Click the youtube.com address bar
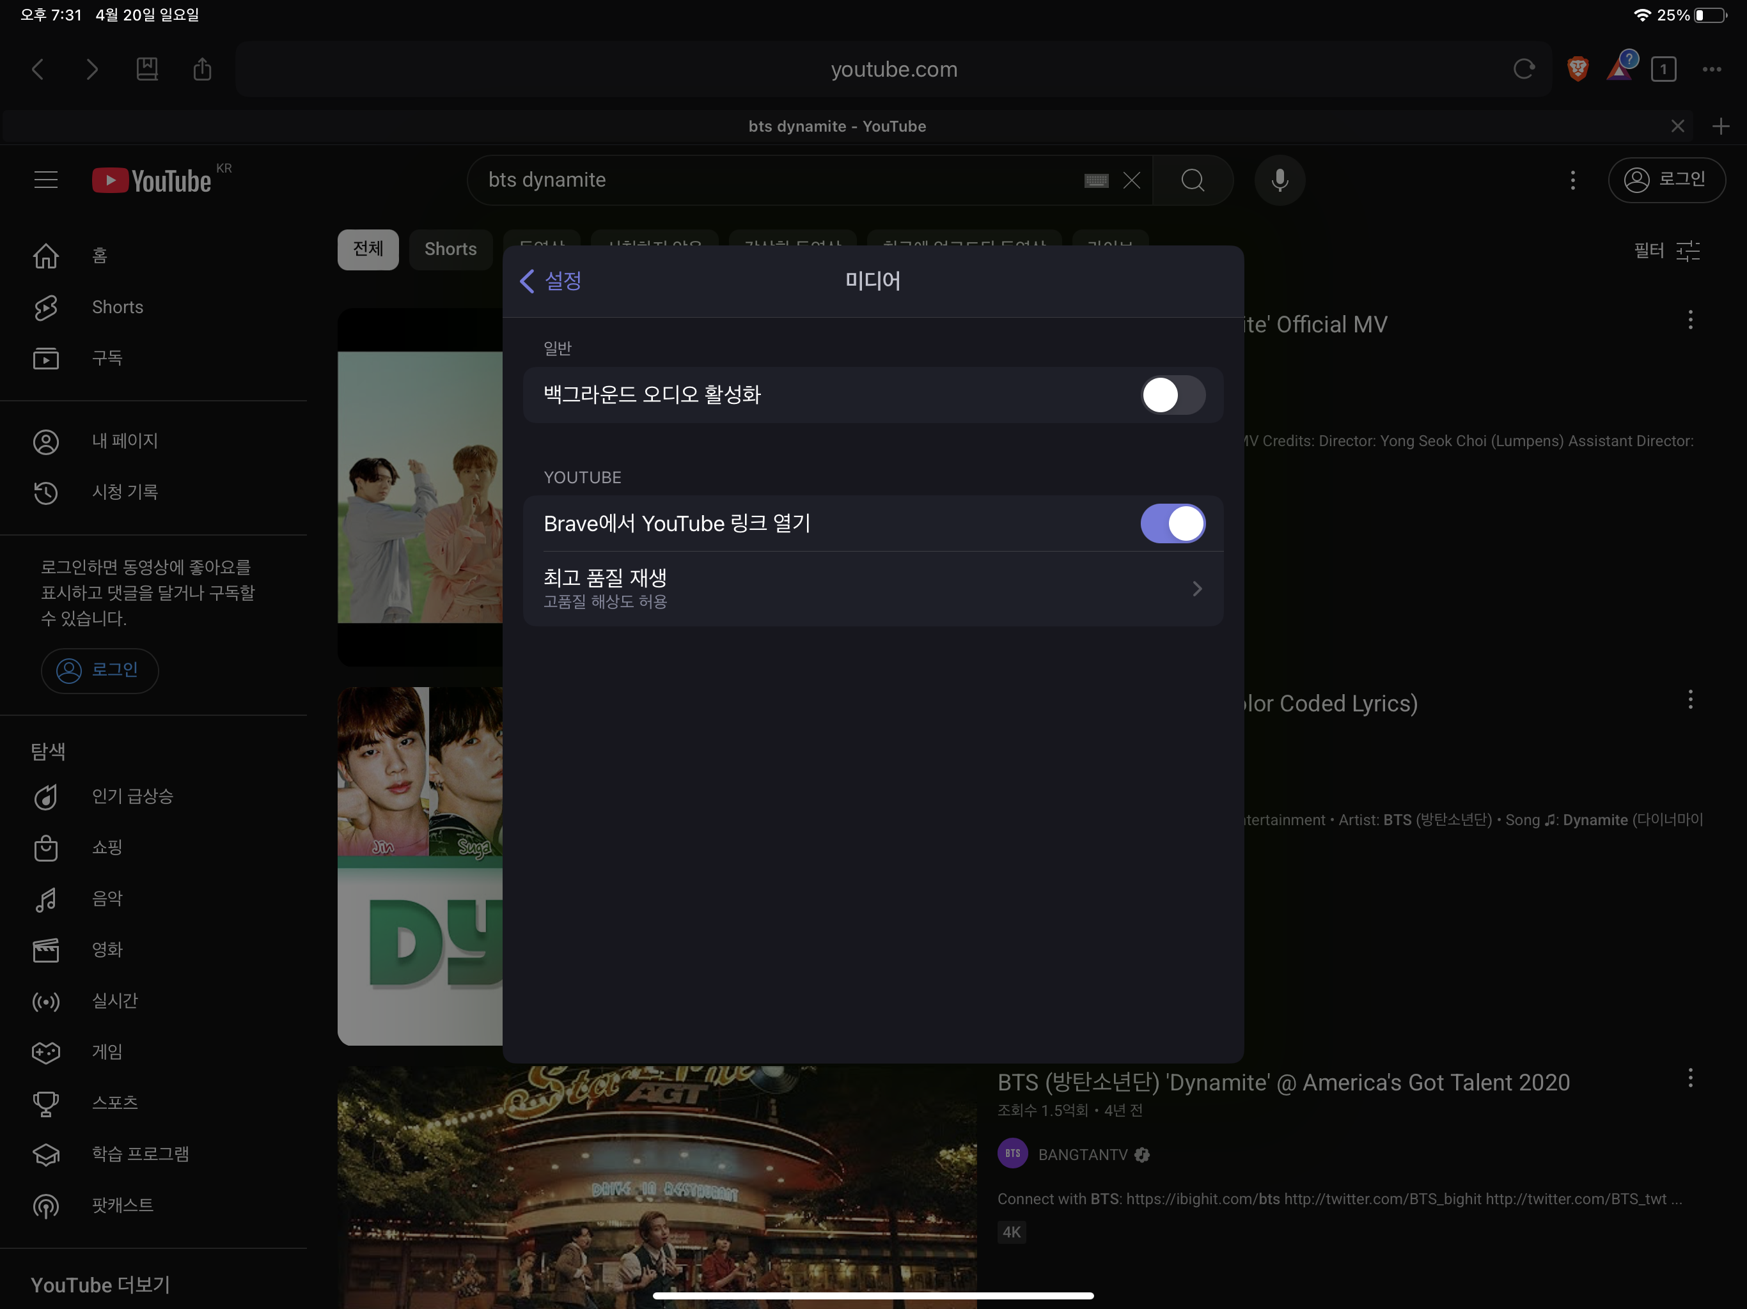The height and width of the screenshot is (1309, 1747). 893,70
